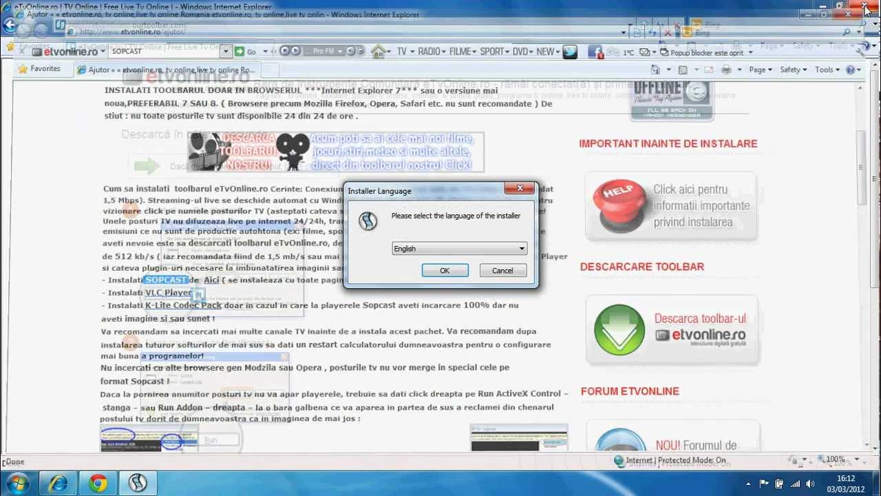Image resolution: width=881 pixels, height=496 pixels.
Task: Click the Print command bar icon
Action: pos(726,70)
